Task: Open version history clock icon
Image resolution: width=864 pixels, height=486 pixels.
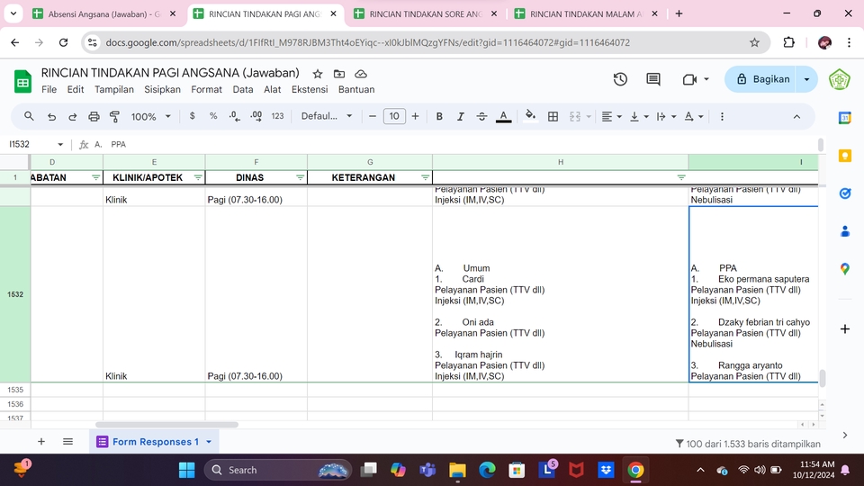Action: click(620, 79)
